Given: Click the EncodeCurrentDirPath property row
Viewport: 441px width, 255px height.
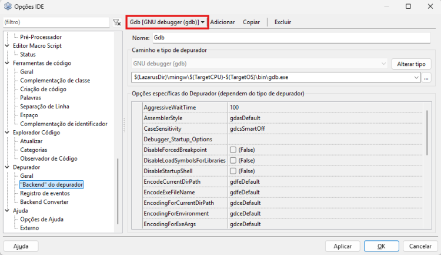Looking at the screenshot, I should tap(282, 182).
